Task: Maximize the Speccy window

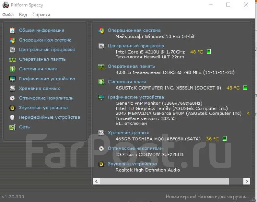Action: tap(228, 5)
